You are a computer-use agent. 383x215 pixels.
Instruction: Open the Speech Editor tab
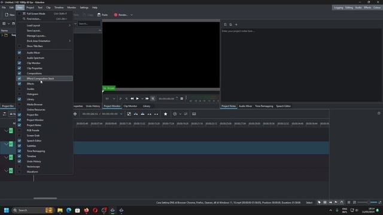[283, 106]
